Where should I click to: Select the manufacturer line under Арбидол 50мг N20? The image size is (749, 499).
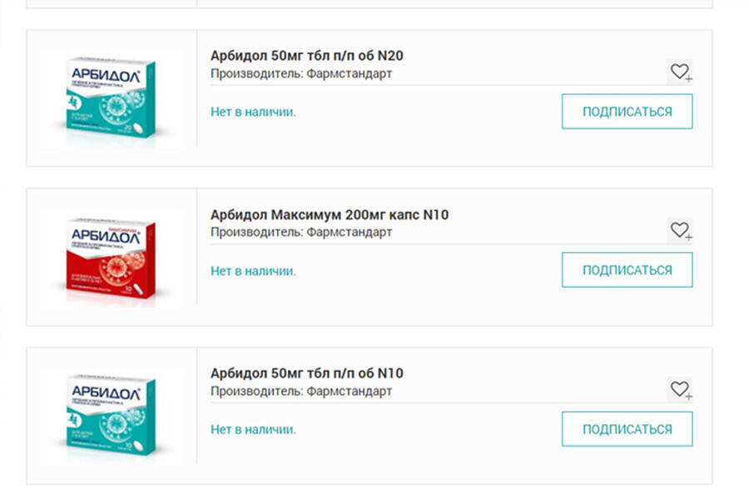pyautogui.click(x=301, y=73)
